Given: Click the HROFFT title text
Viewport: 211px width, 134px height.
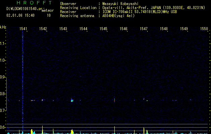Looking at the screenshot, I should tap(35, 3).
